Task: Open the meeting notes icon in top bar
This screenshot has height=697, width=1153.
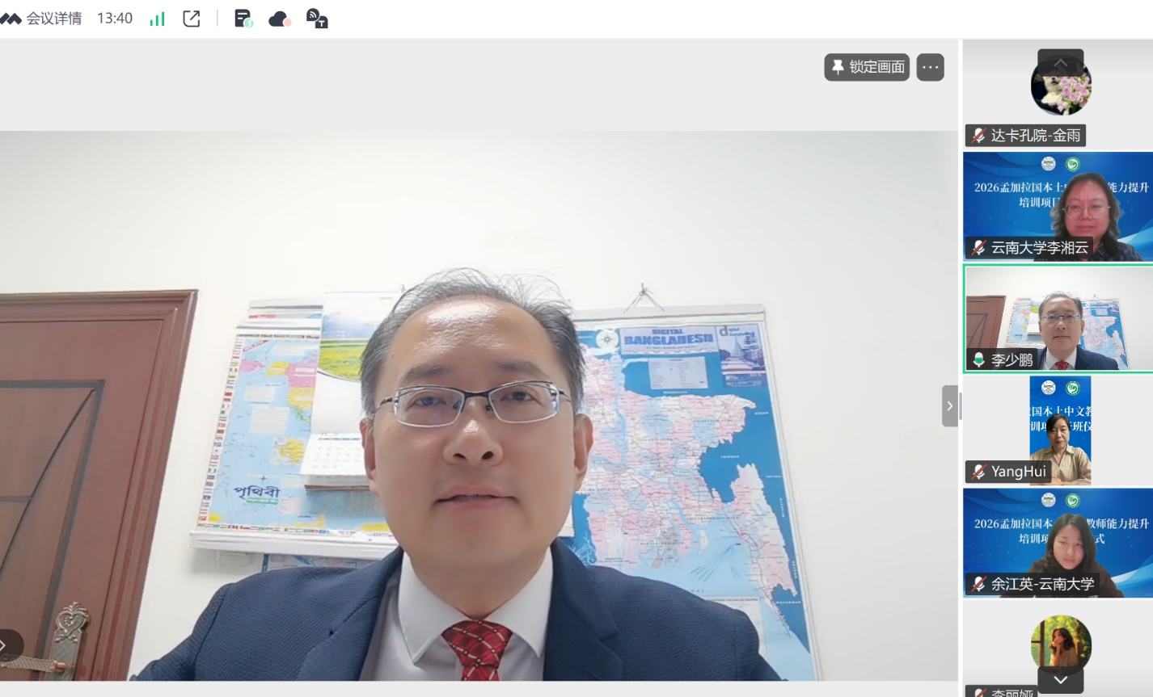Action: [x=243, y=19]
